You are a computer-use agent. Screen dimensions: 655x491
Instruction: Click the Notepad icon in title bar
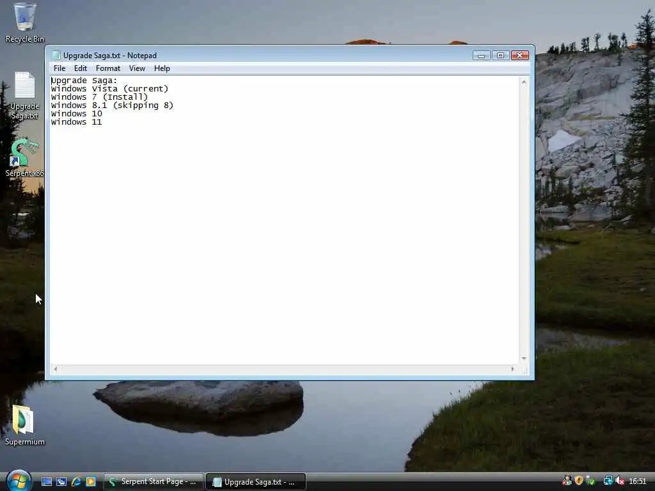pyautogui.click(x=56, y=55)
